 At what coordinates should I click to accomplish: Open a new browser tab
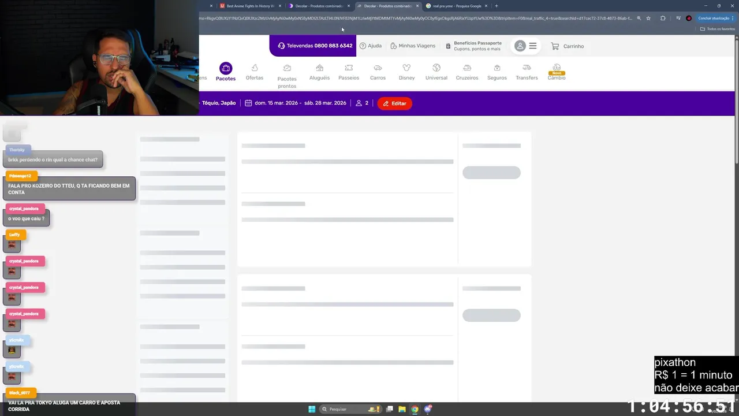tap(497, 6)
